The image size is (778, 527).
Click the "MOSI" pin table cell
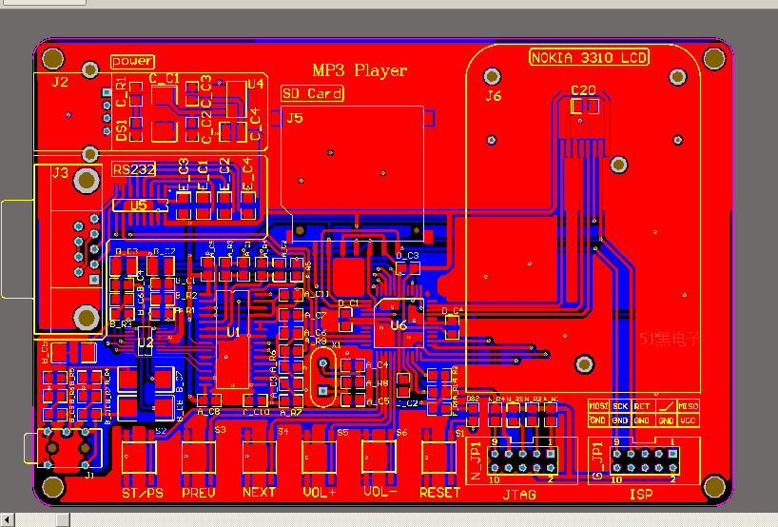point(599,406)
